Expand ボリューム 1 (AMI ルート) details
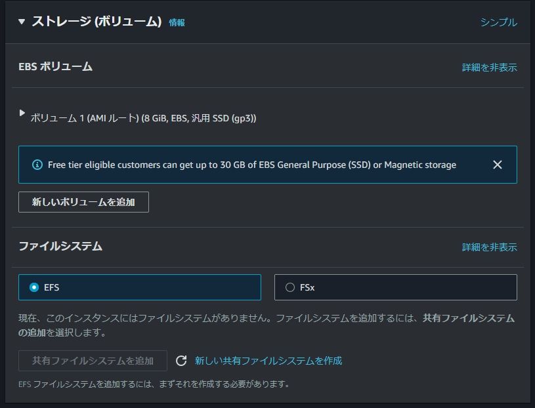535x408 pixels. point(22,113)
